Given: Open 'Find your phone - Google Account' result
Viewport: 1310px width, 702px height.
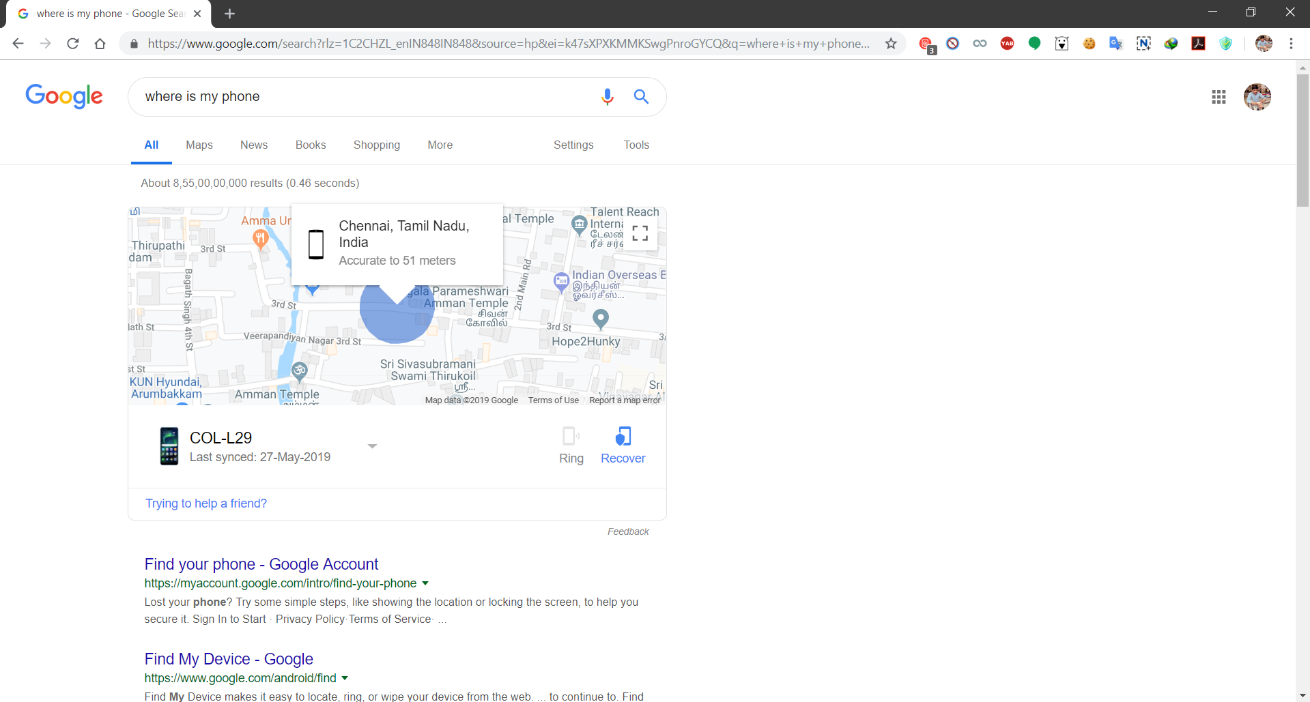Looking at the screenshot, I should (x=261, y=564).
